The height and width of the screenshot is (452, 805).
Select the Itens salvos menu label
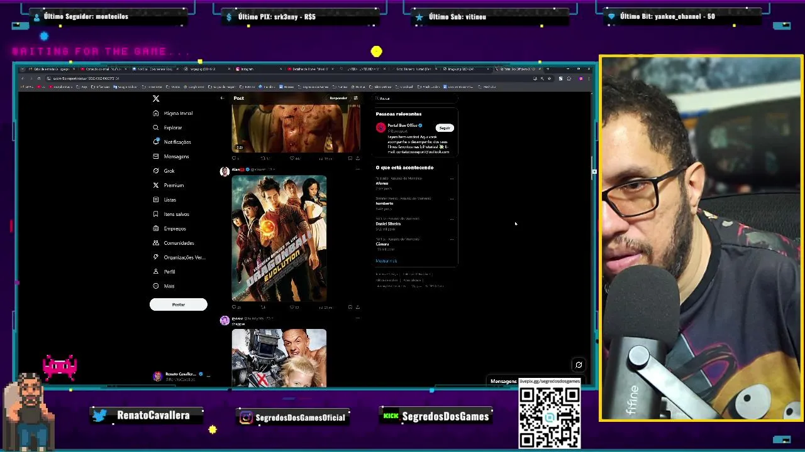point(176,214)
